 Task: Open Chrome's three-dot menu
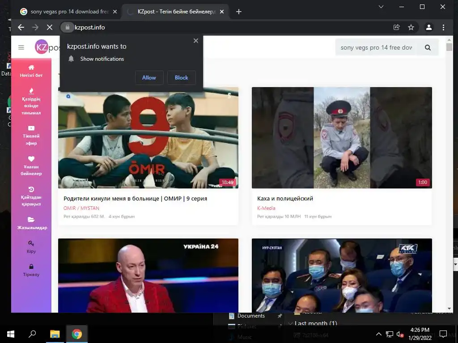[x=443, y=27]
